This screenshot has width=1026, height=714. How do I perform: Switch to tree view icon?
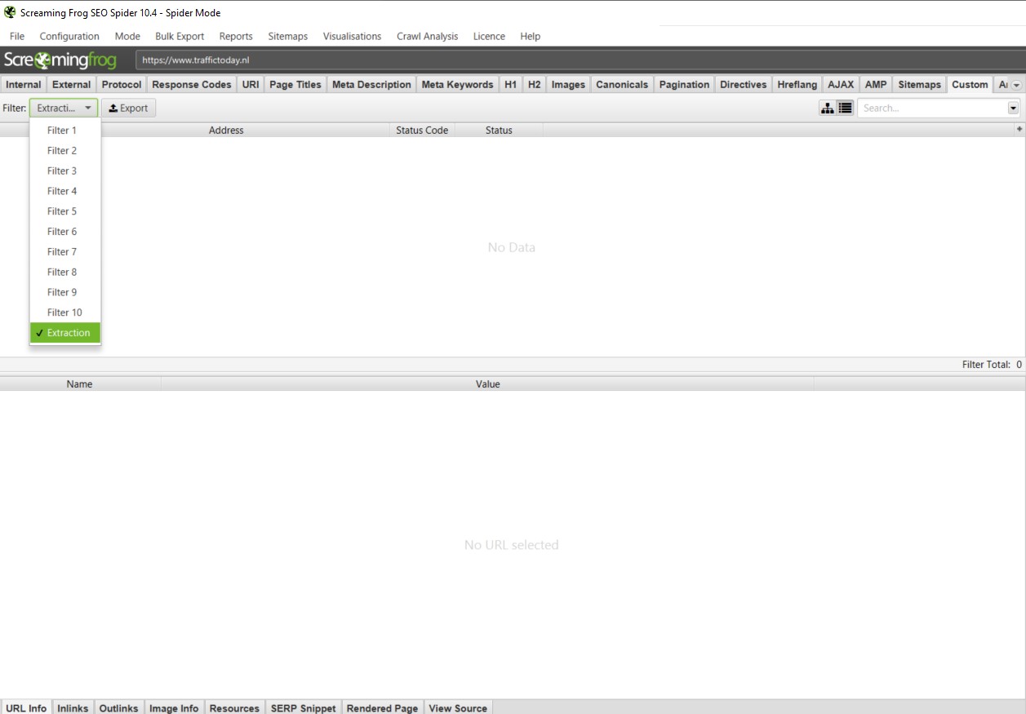828,108
